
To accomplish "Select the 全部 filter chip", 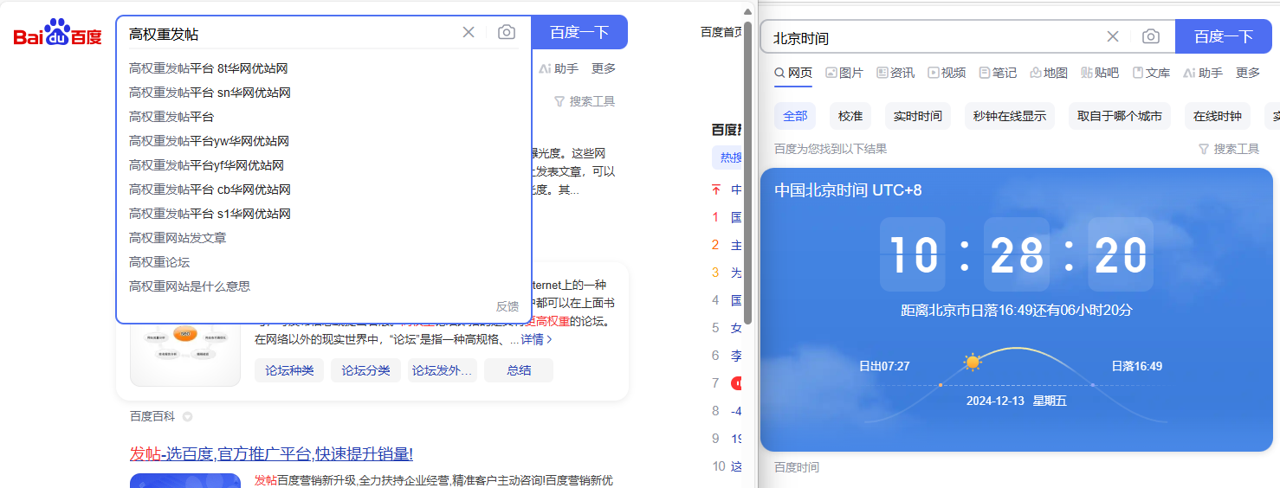I will [x=795, y=116].
